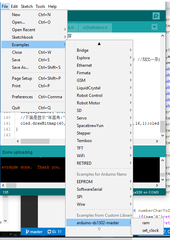Open the Edit menu
The height and width of the screenshot is (240, 170).
[14, 7]
